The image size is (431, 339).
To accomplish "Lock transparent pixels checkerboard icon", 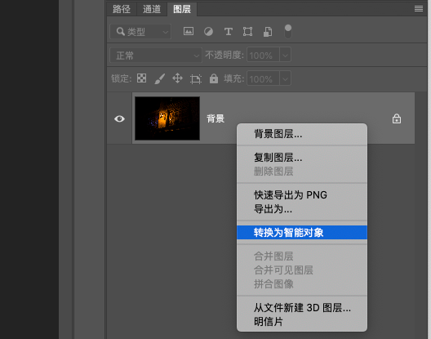I will pyautogui.click(x=141, y=78).
